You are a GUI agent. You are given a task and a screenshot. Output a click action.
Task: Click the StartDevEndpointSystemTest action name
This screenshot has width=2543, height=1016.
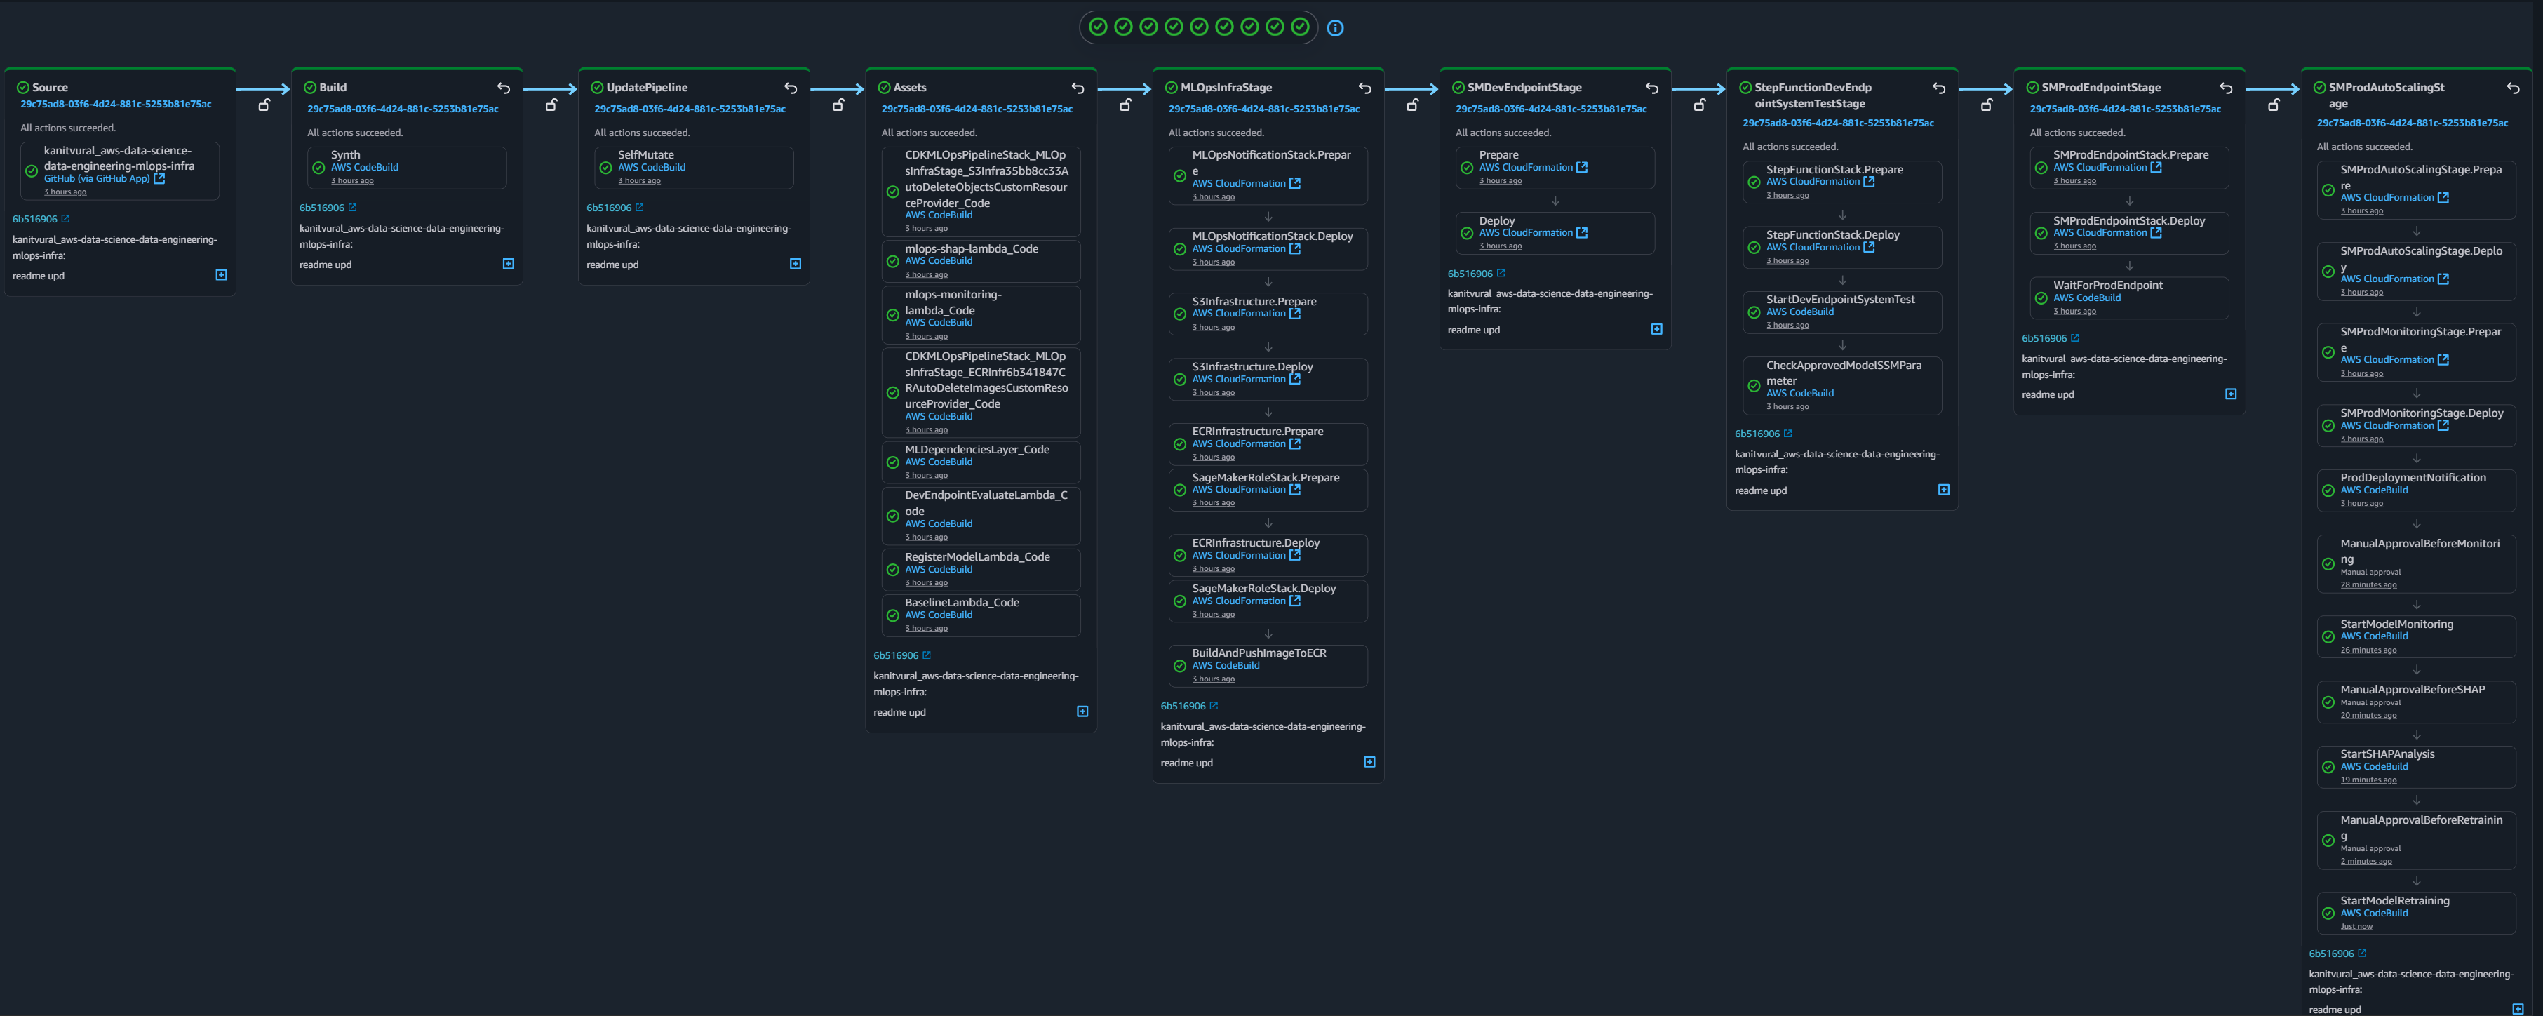[x=1840, y=299]
